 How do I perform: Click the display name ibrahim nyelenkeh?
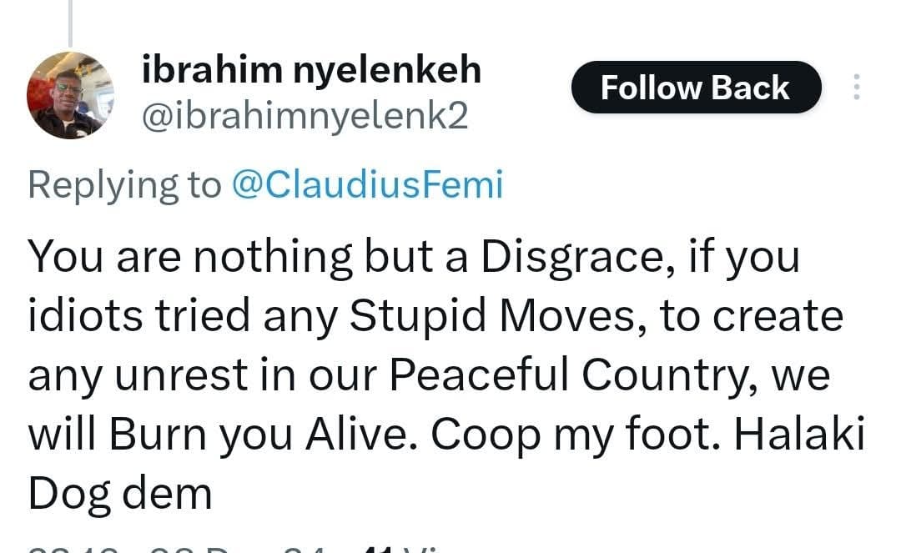tap(312, 70)
